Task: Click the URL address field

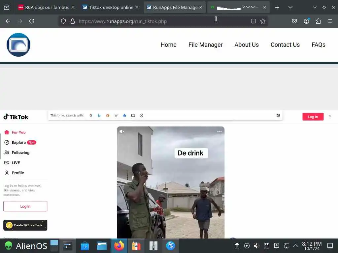Action: (x=163, y=21)
